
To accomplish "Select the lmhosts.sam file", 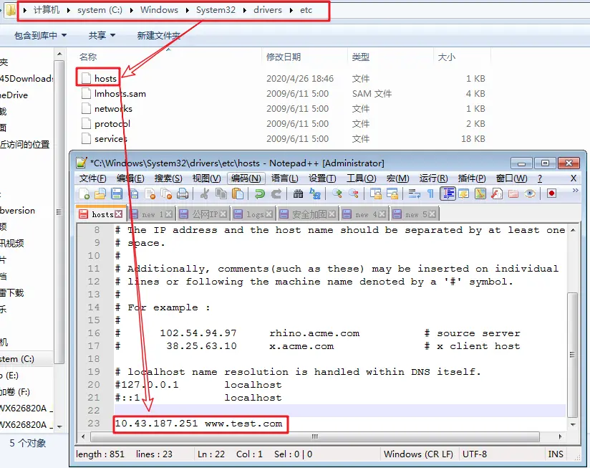I will (x=120, y=94).
